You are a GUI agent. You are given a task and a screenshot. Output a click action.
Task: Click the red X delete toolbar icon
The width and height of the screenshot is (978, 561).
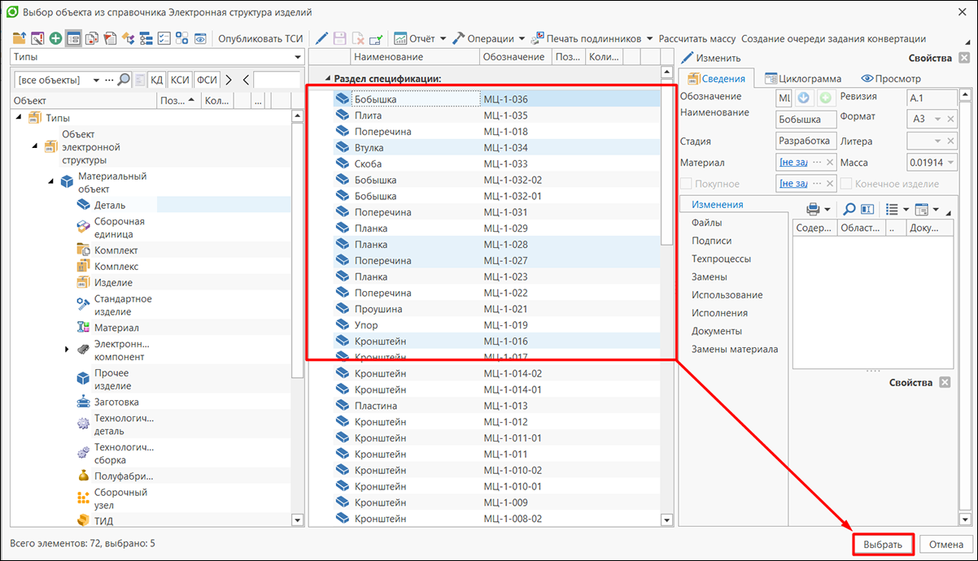coord(358,38)
